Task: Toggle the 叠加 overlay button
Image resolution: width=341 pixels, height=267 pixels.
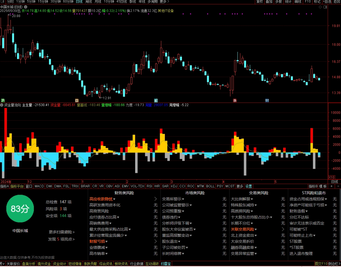Action: 269,2
